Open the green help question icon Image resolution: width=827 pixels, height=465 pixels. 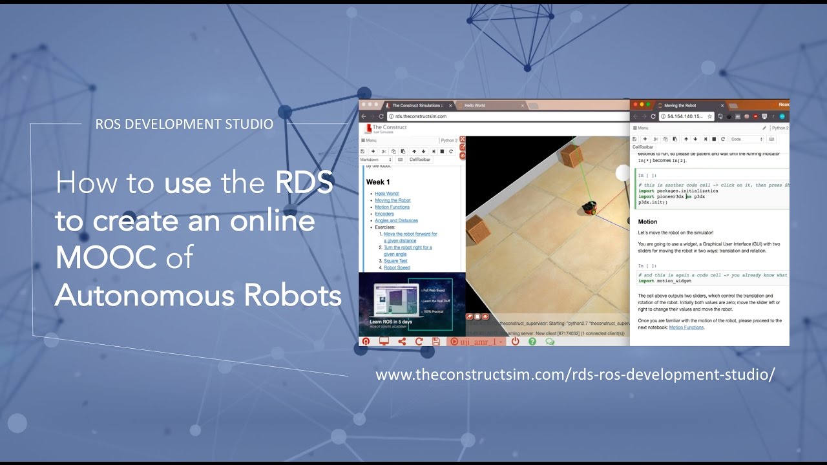click(532, 342)
